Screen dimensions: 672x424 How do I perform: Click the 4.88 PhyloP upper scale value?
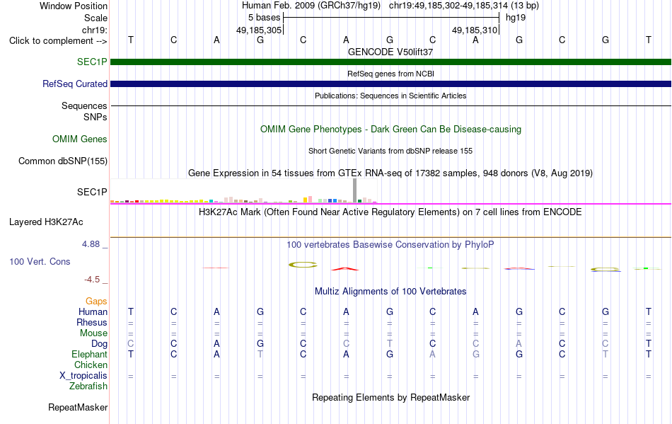91,244
